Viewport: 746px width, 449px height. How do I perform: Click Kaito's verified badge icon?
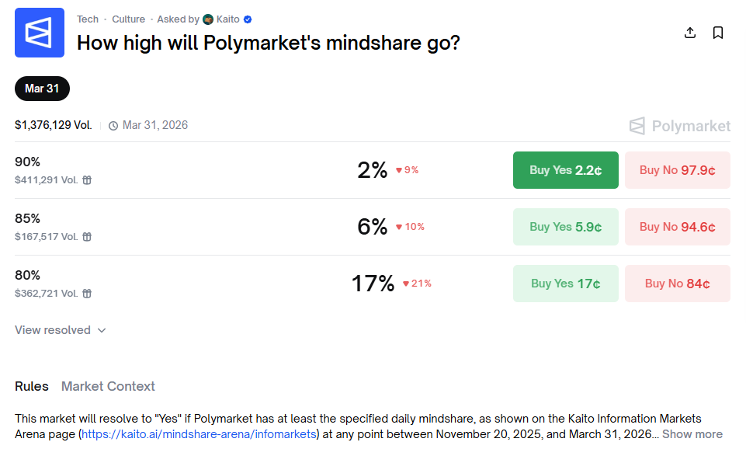(x=248, y=19)
